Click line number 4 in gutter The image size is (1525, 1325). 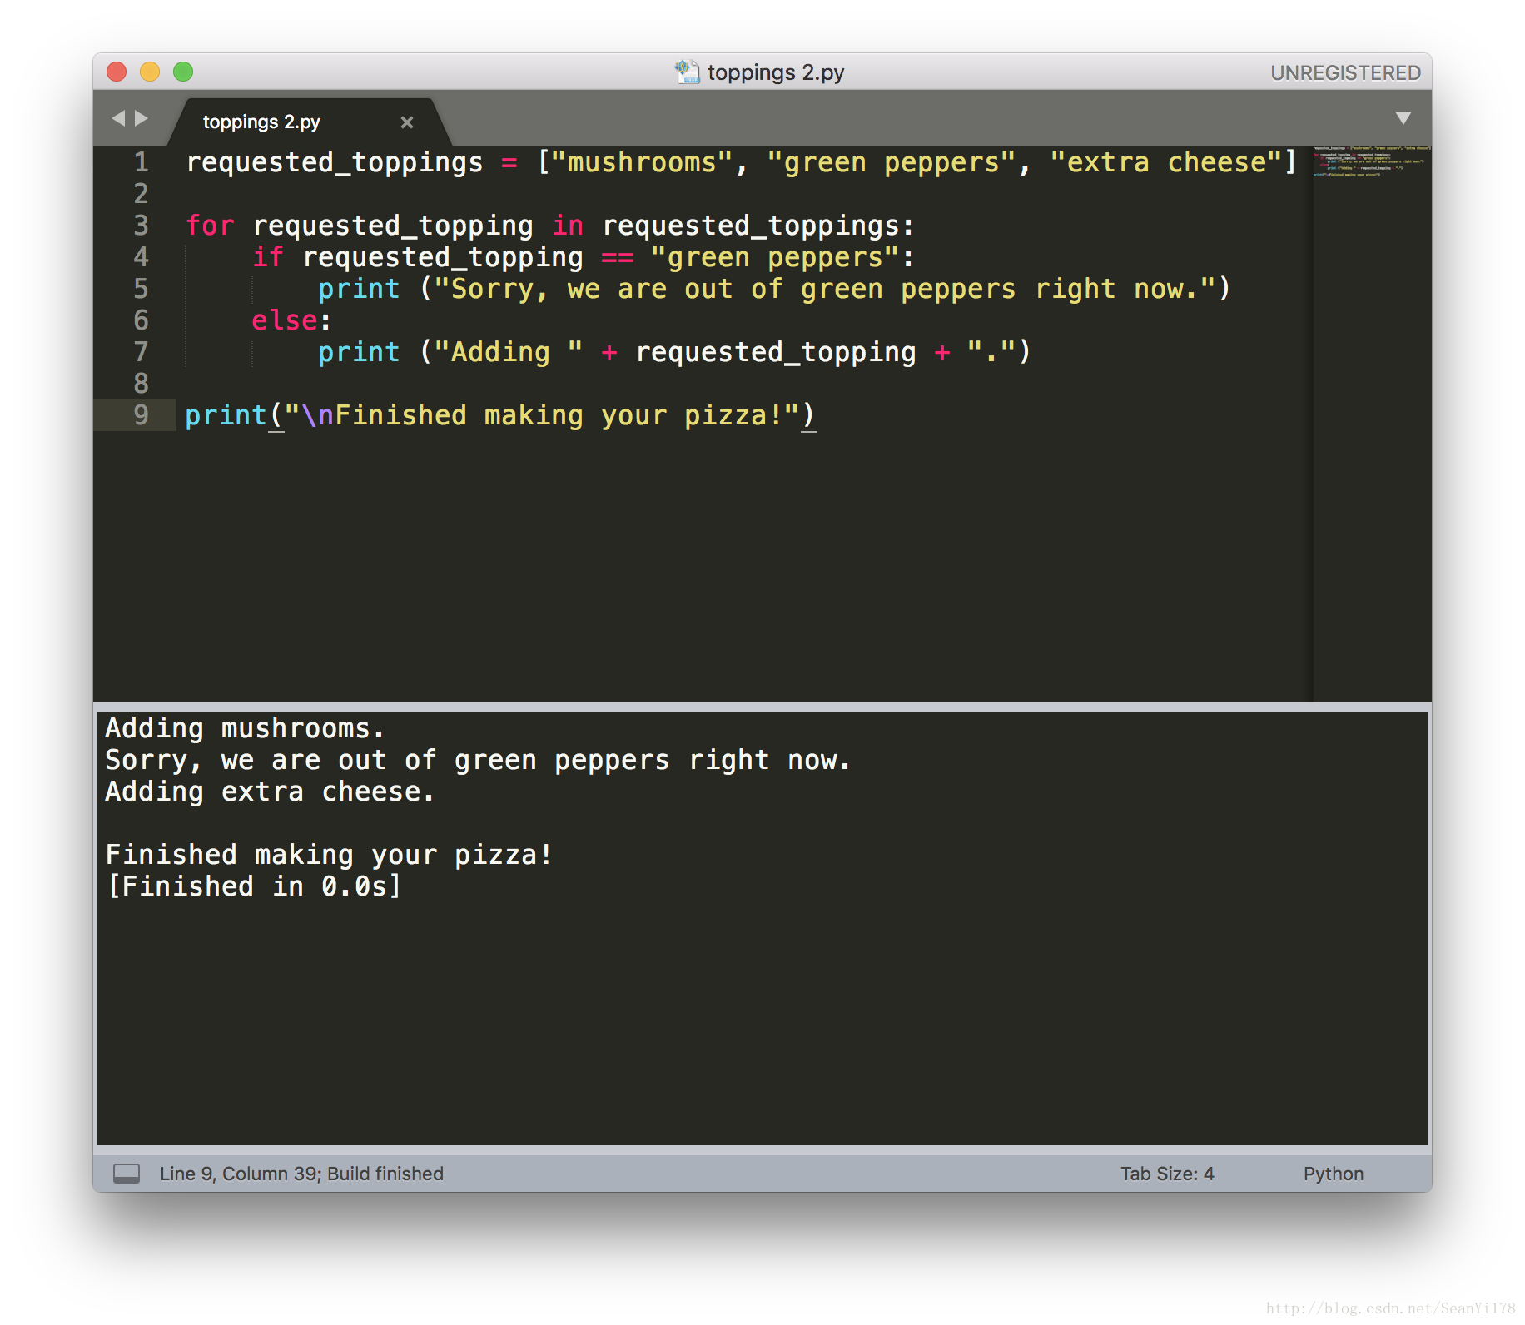[x=142, y=257]
